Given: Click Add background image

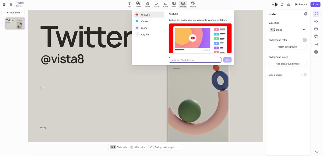Looking at the screenshot, I should point(287,64).
